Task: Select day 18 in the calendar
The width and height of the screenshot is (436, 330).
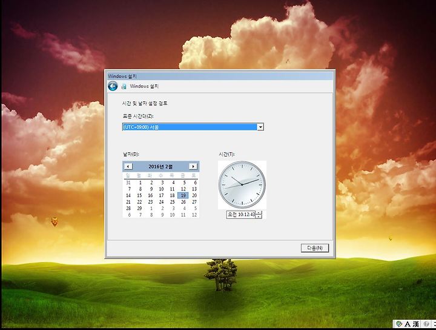Action: (173, 195)
